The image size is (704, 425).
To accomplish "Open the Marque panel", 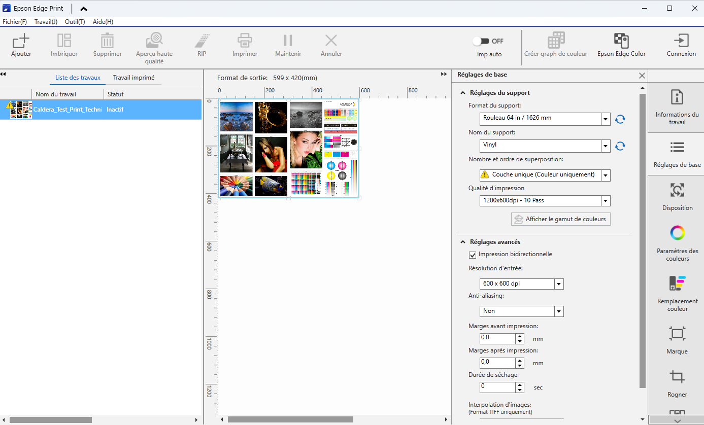I will [x=677, y=340].
